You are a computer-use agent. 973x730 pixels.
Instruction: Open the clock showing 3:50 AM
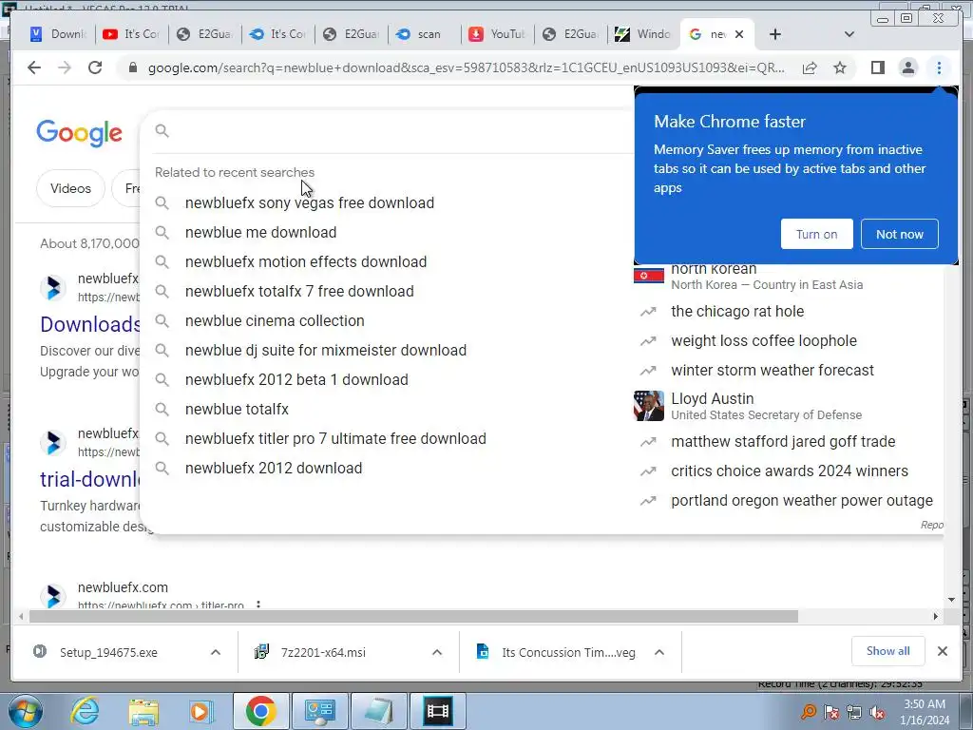(x=925, y=712)
